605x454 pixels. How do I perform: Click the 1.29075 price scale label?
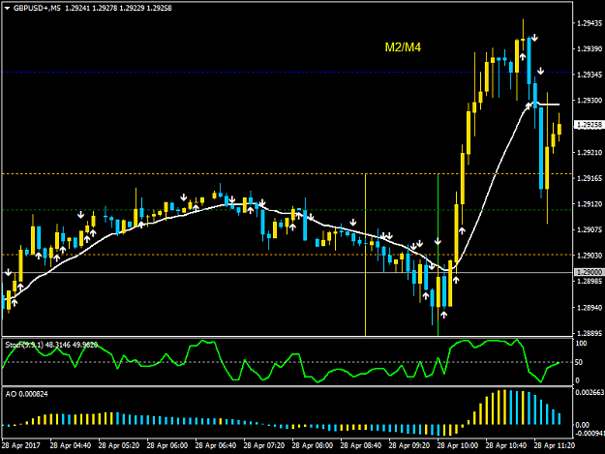coord(590,229)
